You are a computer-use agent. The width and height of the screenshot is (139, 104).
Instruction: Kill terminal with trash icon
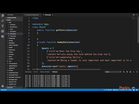tap(130, 72)
